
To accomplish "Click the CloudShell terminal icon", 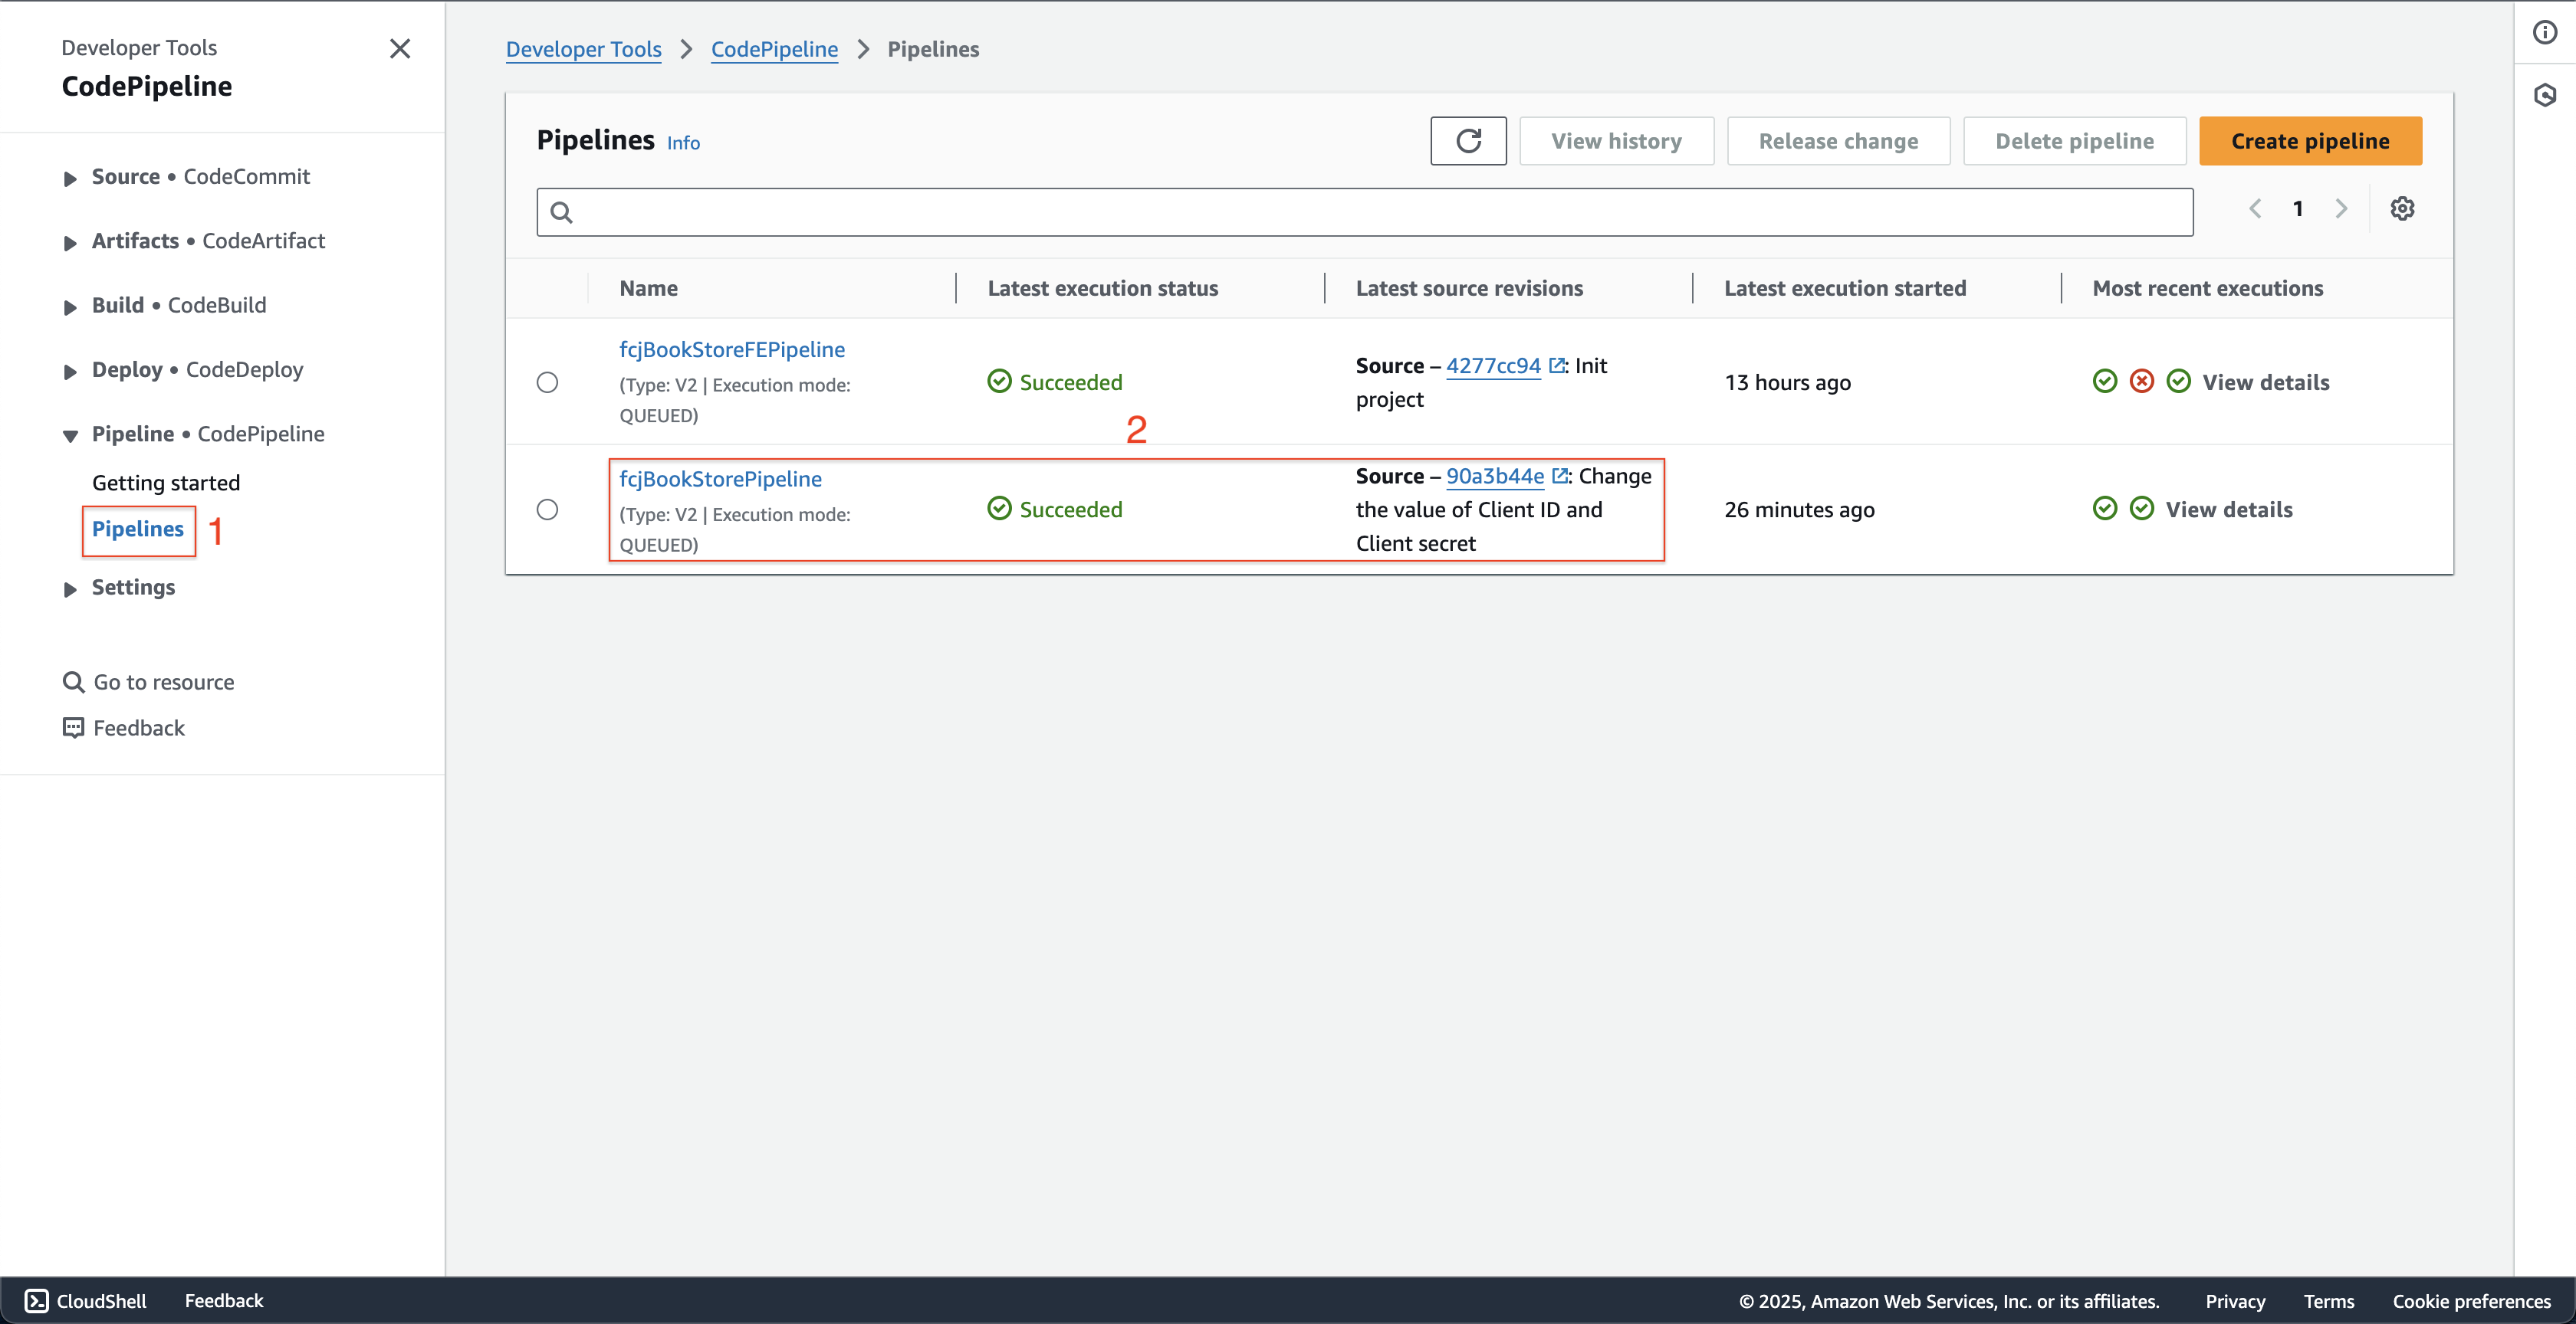I will click(x=37, y=1300).
